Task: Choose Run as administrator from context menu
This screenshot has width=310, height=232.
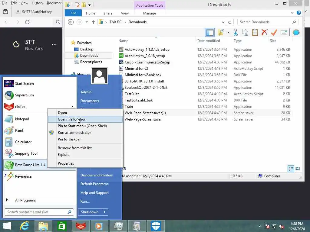Action: pyautogui.click(x=85, y=133)
